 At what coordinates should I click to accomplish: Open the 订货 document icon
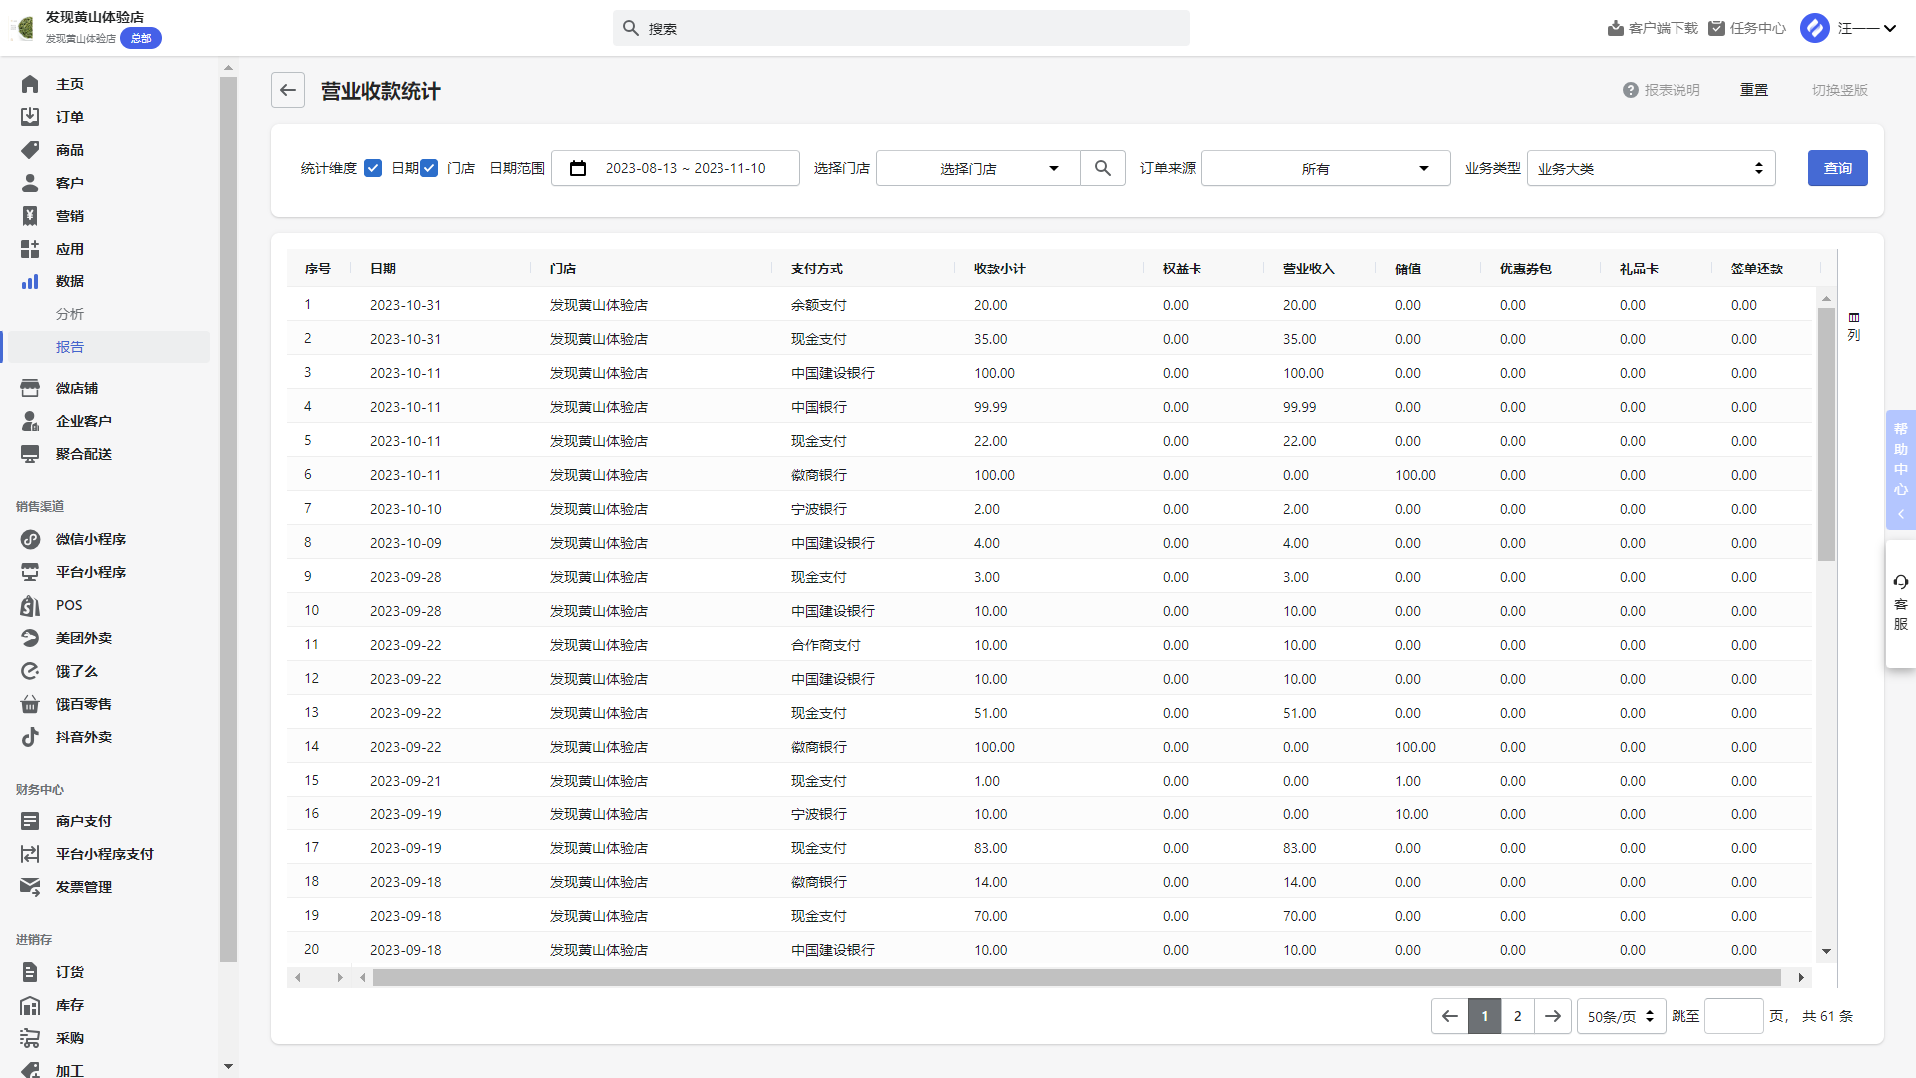(30, 972)
